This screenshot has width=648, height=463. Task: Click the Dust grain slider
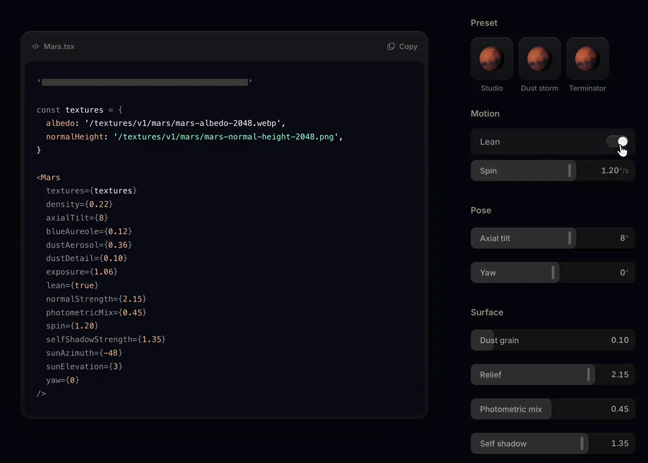[x=553, y=340]
